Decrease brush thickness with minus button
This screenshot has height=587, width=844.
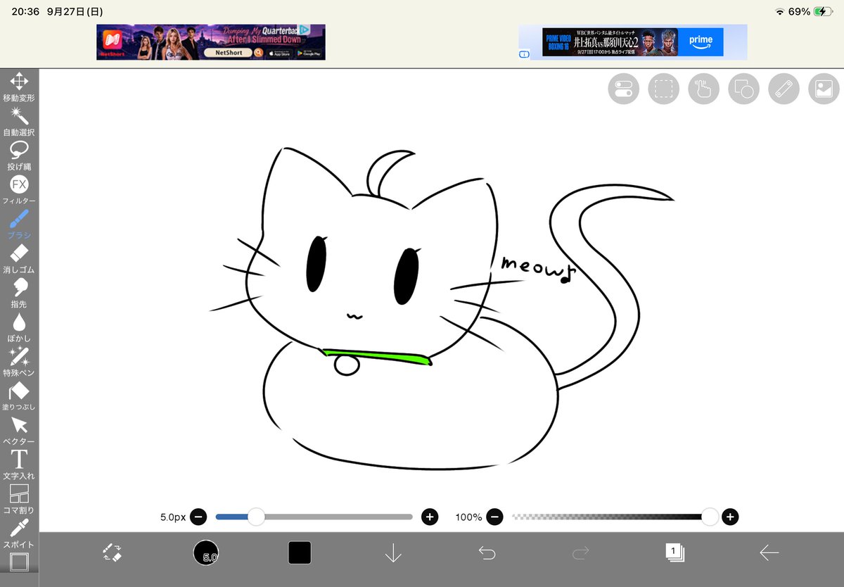[198, 517]
